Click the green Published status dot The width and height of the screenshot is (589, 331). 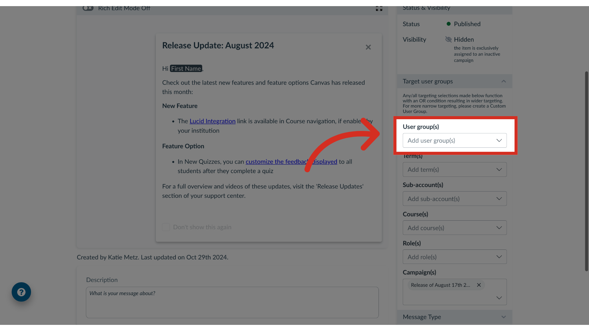tap(448, 24)
